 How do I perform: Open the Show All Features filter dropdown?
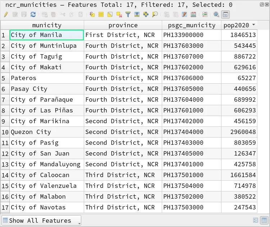coord(41,220)
